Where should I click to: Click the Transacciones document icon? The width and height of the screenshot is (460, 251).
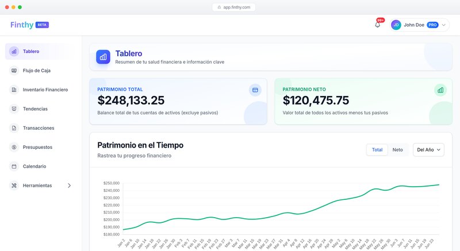point(14,128)
